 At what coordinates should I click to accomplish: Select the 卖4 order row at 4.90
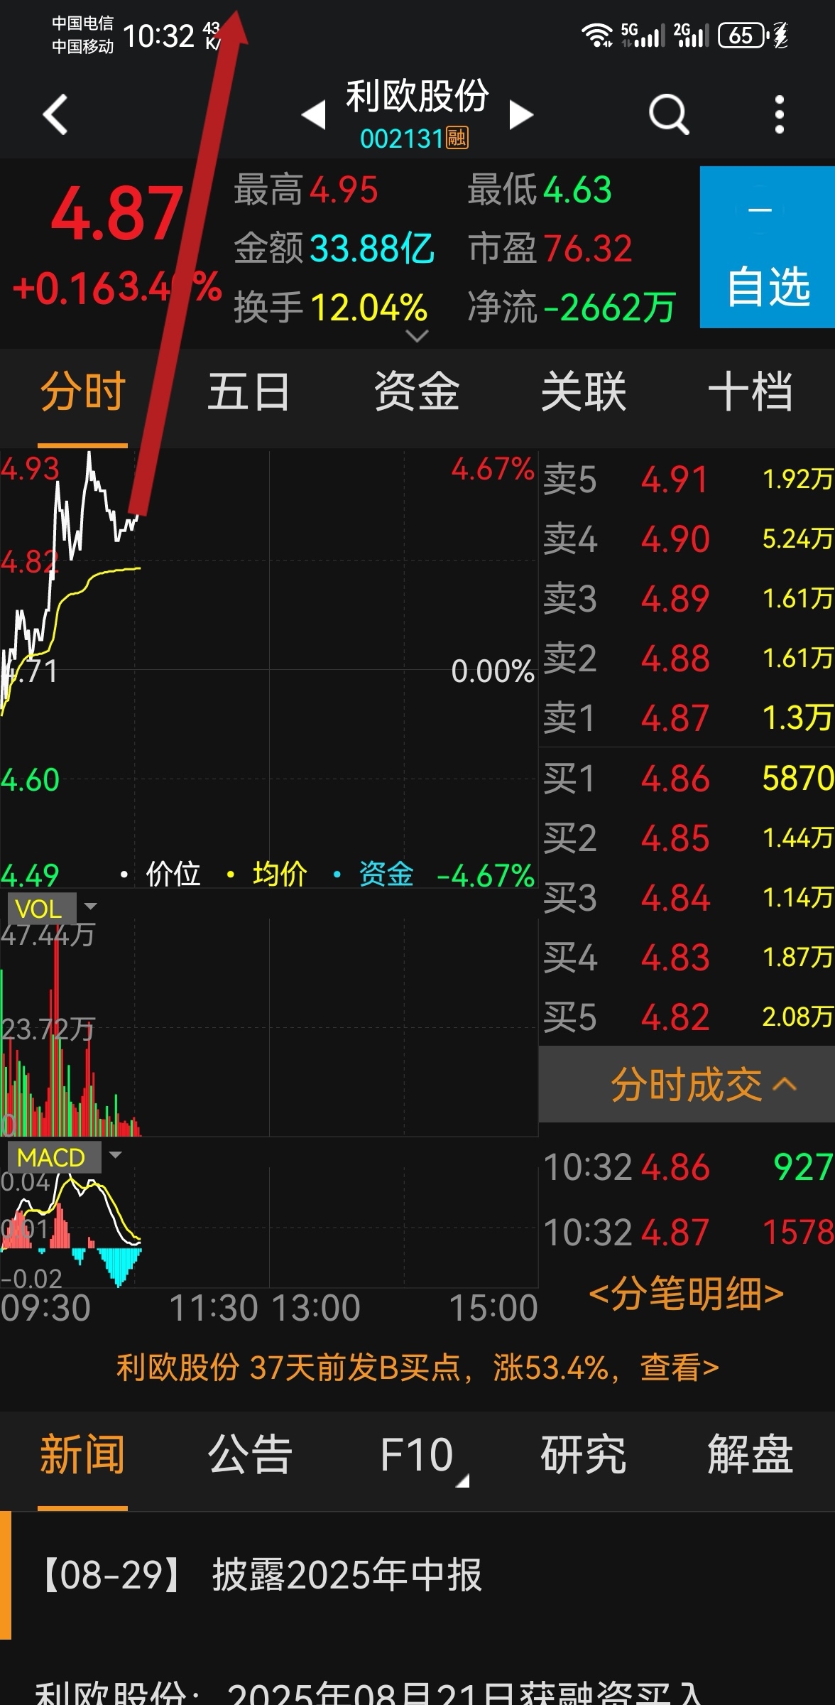pyautogui.click(x=687, y=539)
